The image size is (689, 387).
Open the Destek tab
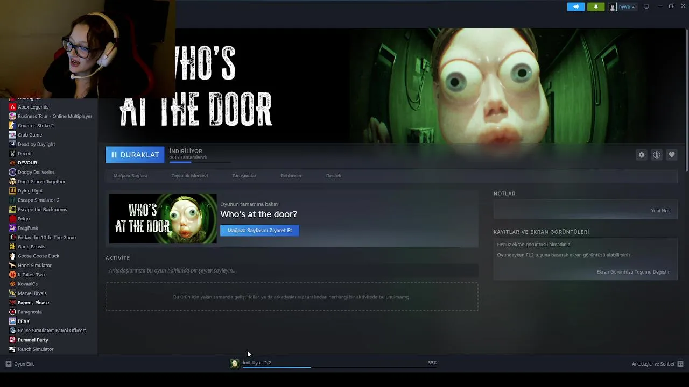click(x=333, y=176)
